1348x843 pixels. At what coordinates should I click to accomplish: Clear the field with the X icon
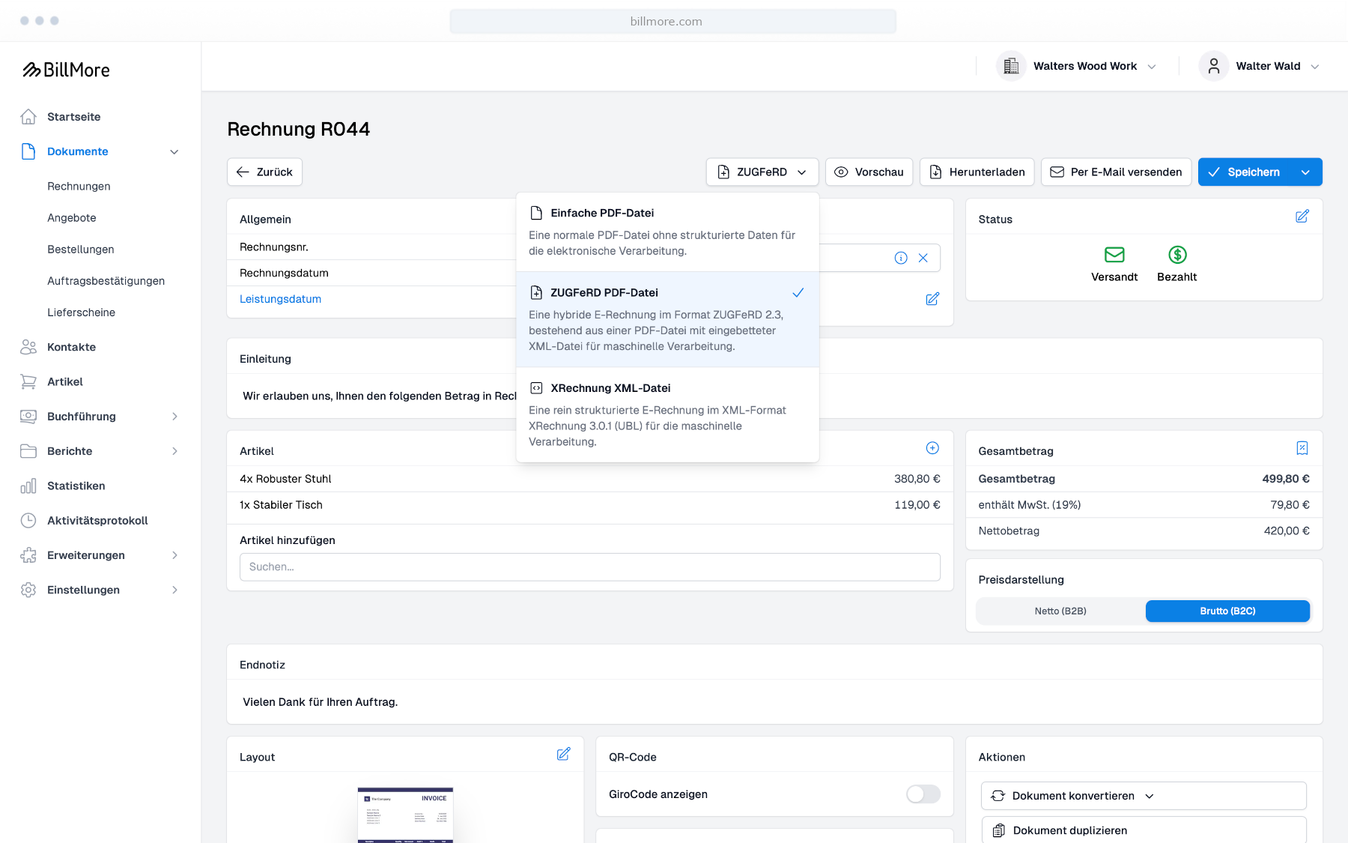click(x=923, y=258)
